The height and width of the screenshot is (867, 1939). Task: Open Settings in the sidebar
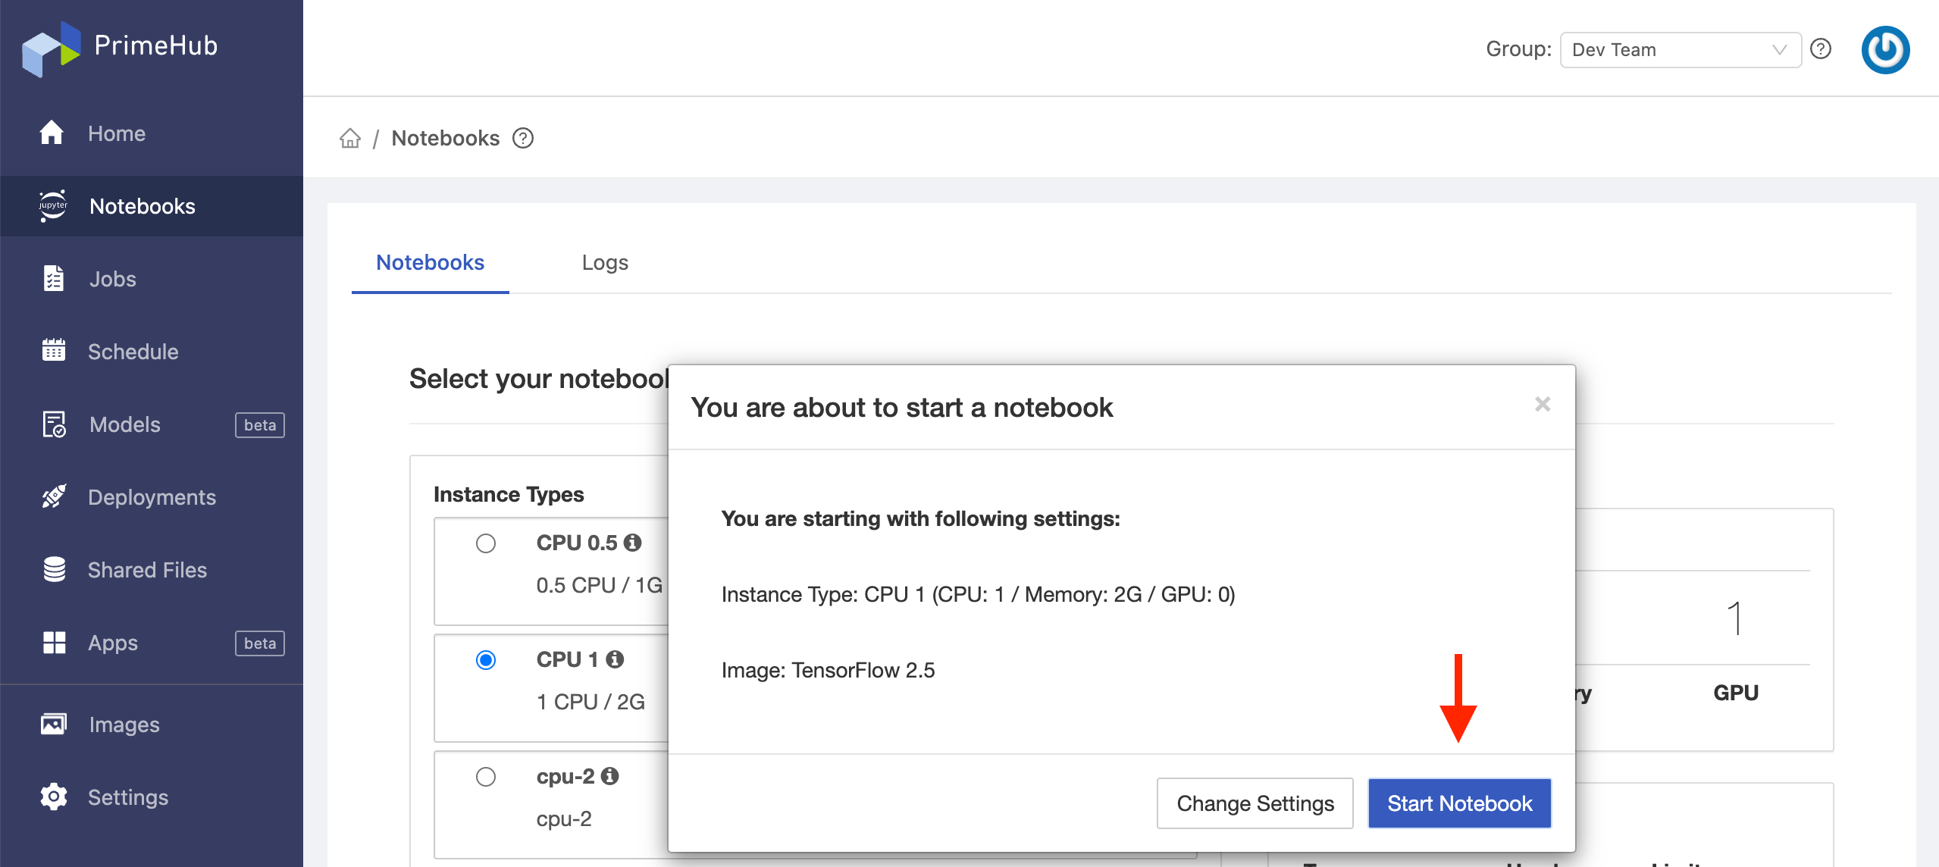point(152,797)
